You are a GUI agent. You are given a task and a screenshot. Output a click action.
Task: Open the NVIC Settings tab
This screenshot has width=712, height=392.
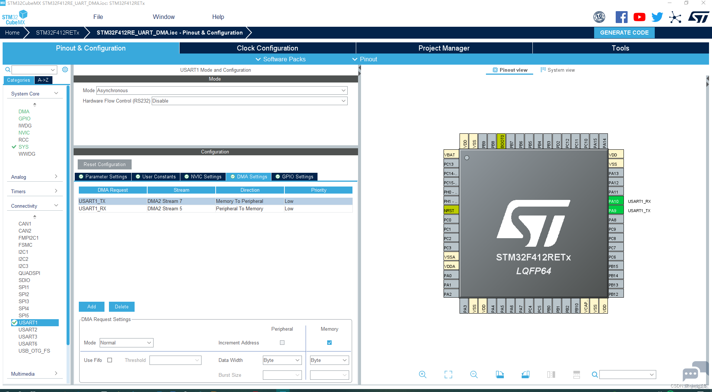pos(203,177)
